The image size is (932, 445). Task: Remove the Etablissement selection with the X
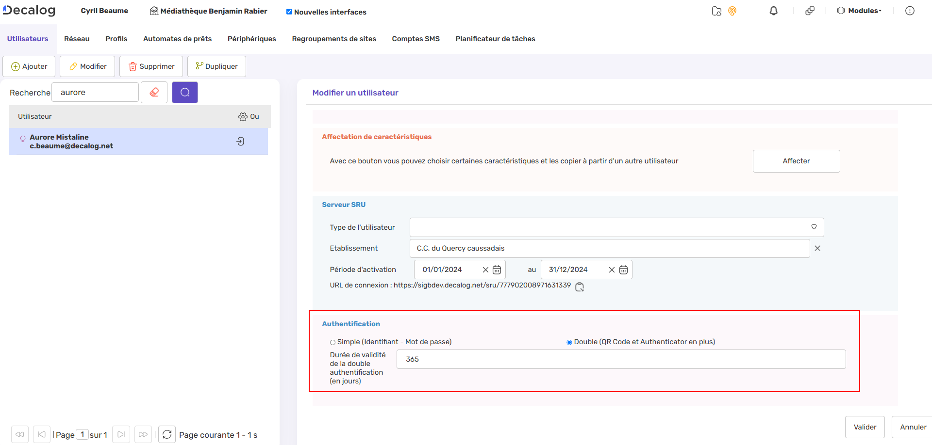click(817, 248)
